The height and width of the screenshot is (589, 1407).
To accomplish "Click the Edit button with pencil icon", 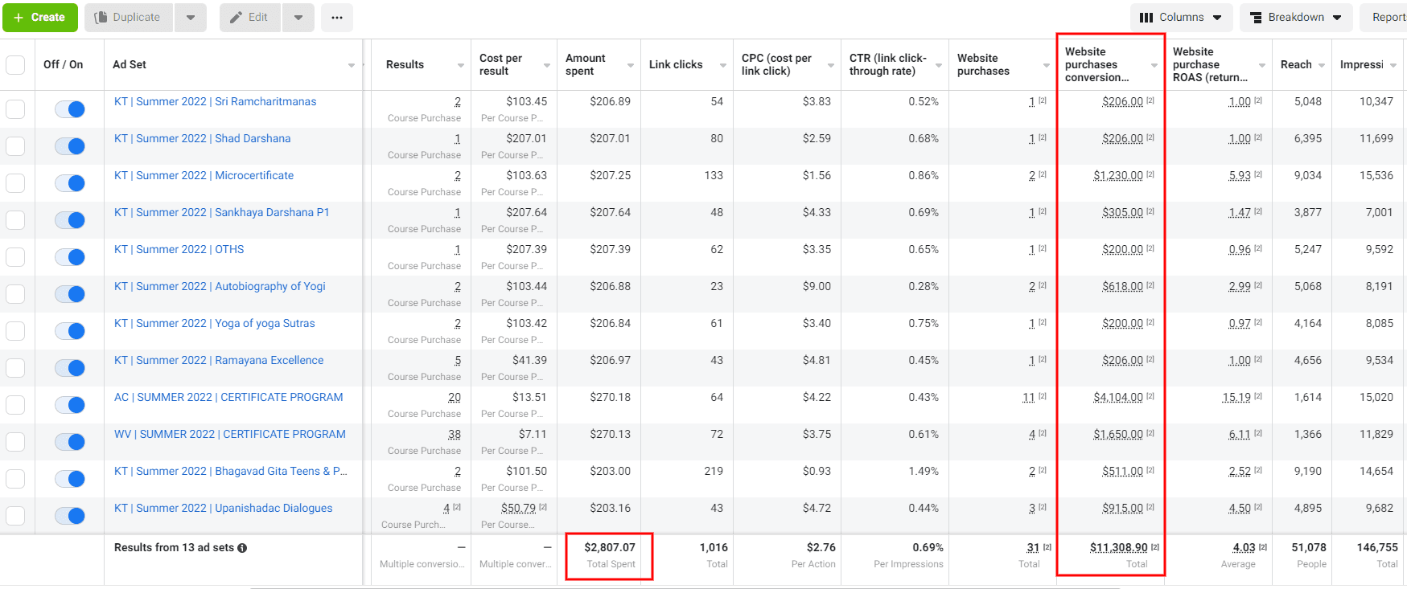I will click(250, 17).
